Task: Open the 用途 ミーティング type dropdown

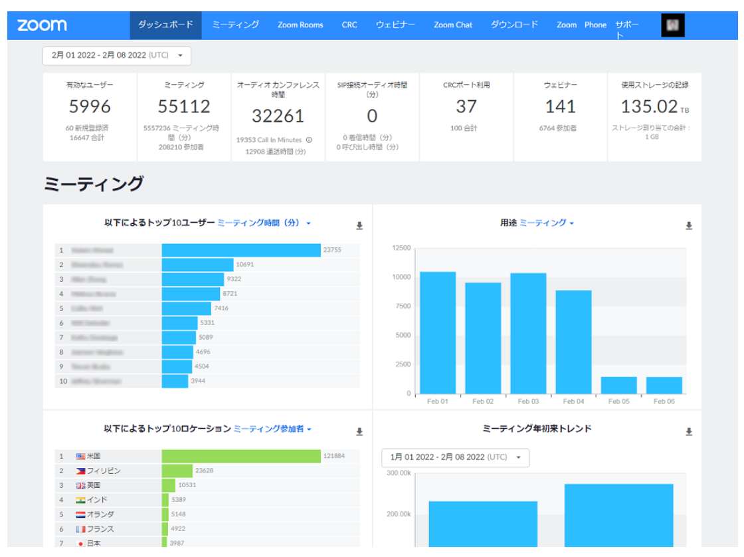Action: pos(546,223)
